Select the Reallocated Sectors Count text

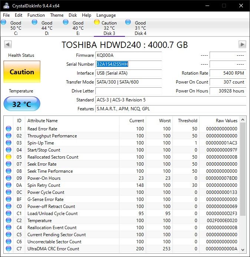click(53, 157)
